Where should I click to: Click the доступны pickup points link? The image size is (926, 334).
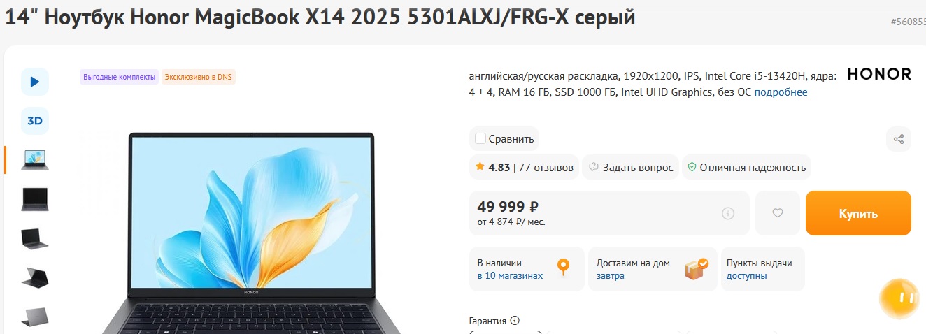[746, 276]
